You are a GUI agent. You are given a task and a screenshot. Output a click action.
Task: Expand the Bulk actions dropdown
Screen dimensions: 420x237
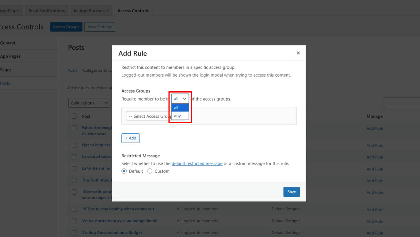coord(89,103)
